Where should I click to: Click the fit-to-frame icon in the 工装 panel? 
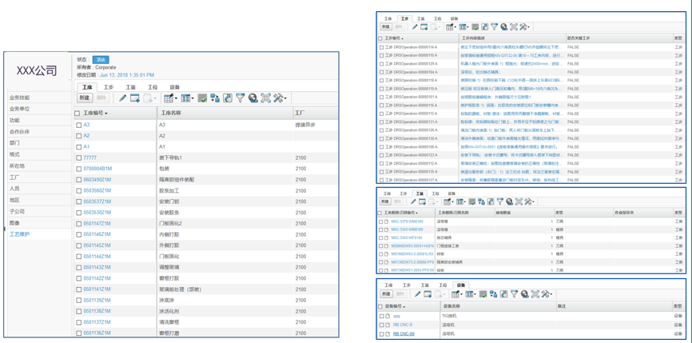click(519, 201)
